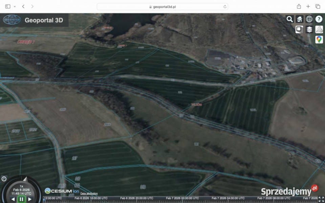Image resolution: width=325 pixels, height=203 pixels.
Task: Pause the animation clock
Action: [x=21, y=199]
